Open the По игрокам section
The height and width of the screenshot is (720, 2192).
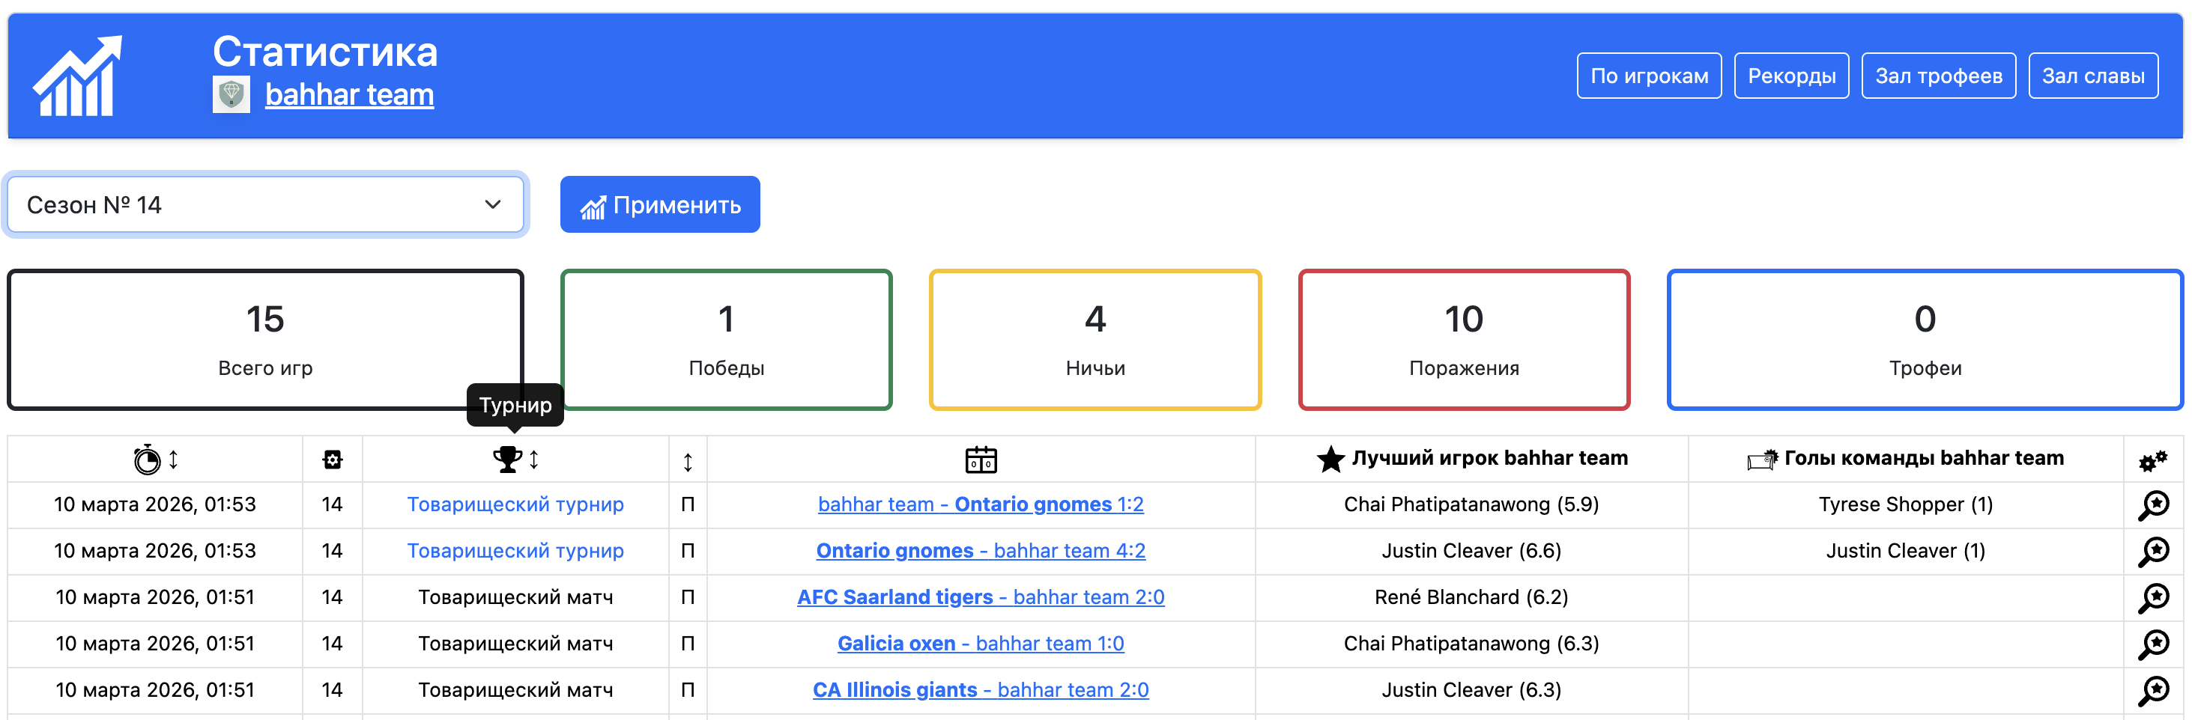(x=1648, y=76)
